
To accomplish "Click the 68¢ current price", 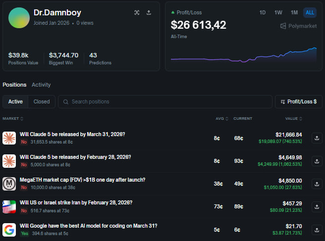I will (239, 138).
